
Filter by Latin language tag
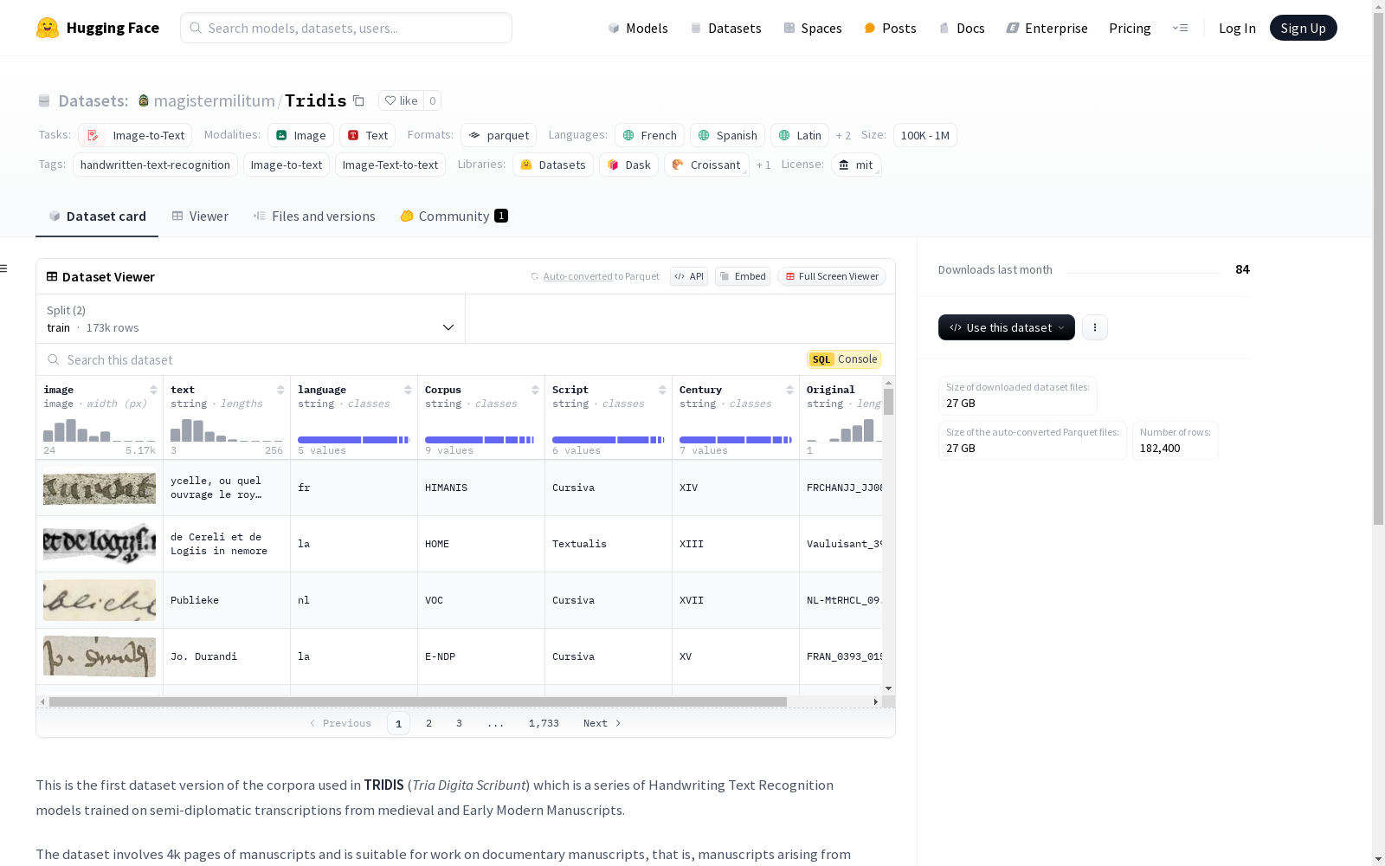pyautogui.click(x=800, y=135)
